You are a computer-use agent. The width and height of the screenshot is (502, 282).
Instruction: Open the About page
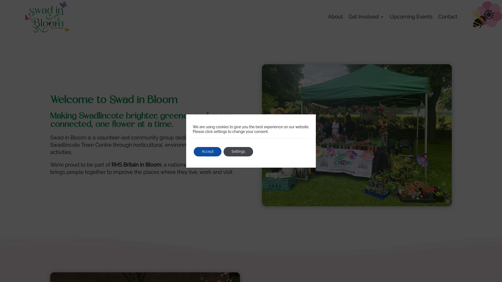pyautogui.click(x=335, y=17)
